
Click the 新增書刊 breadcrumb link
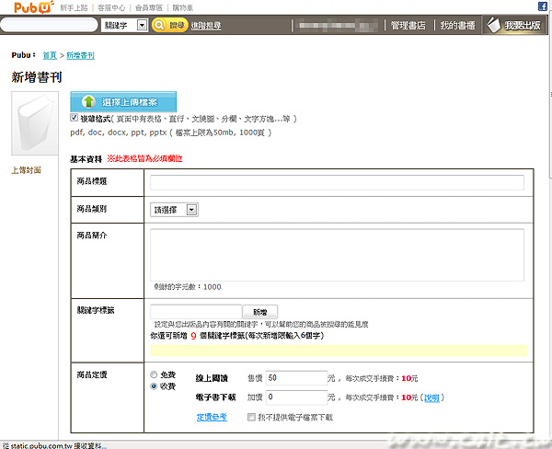[x=80, y=55]
